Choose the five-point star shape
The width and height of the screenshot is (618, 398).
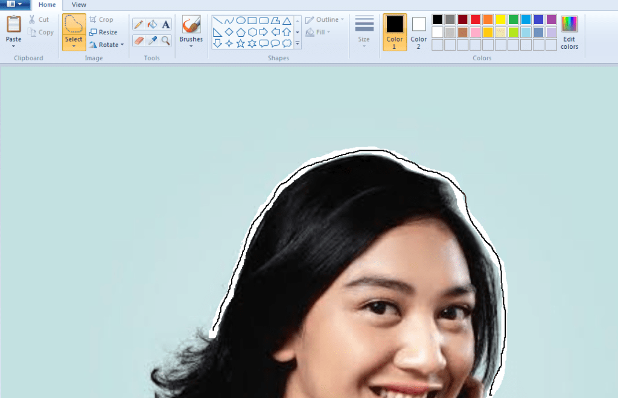(x=240, y=43)
